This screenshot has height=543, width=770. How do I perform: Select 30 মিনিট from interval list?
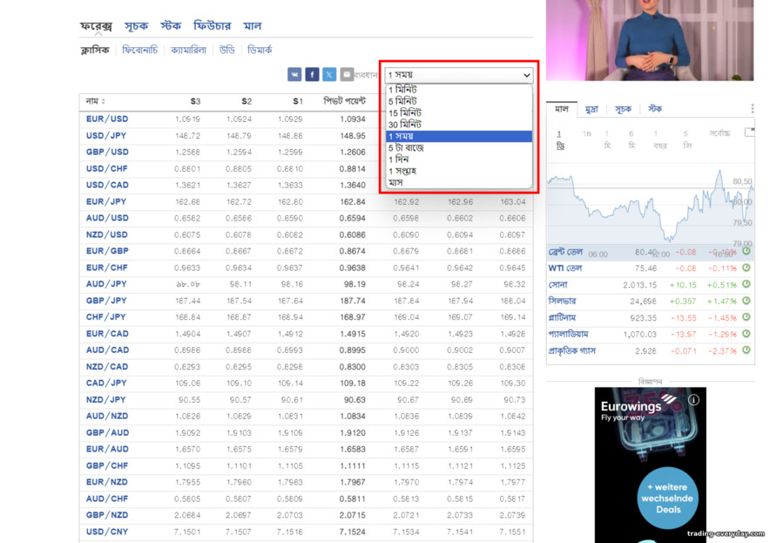pos(459,125)
